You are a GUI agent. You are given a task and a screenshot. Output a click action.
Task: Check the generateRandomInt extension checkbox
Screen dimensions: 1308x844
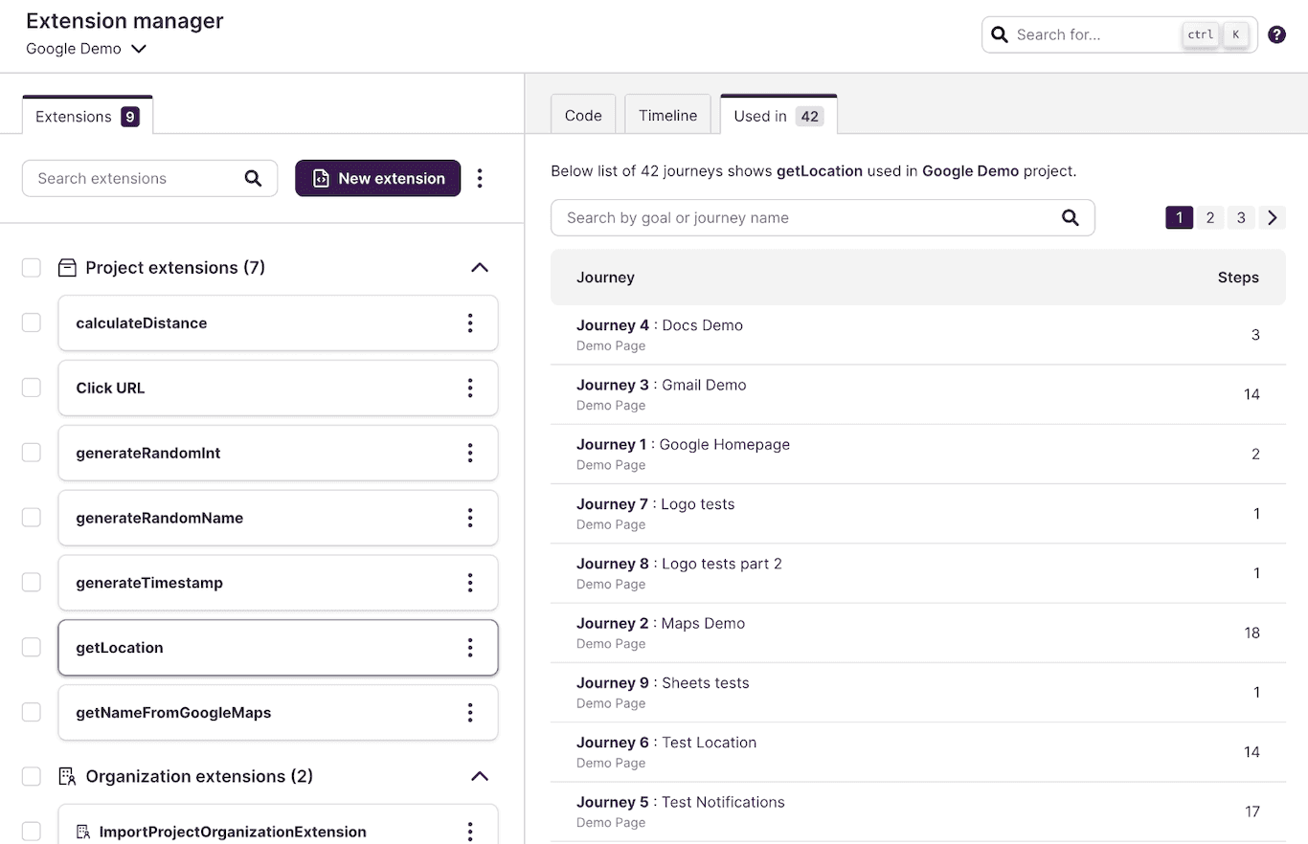coord(32,453)
